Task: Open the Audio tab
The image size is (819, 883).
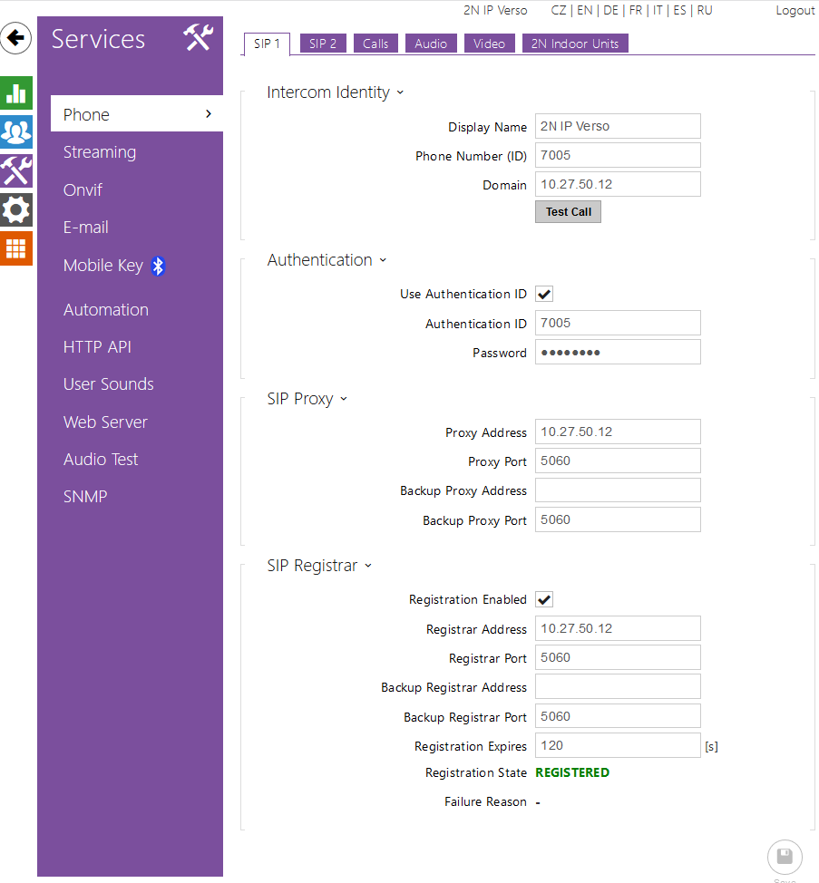Action: tap(431, 44)
